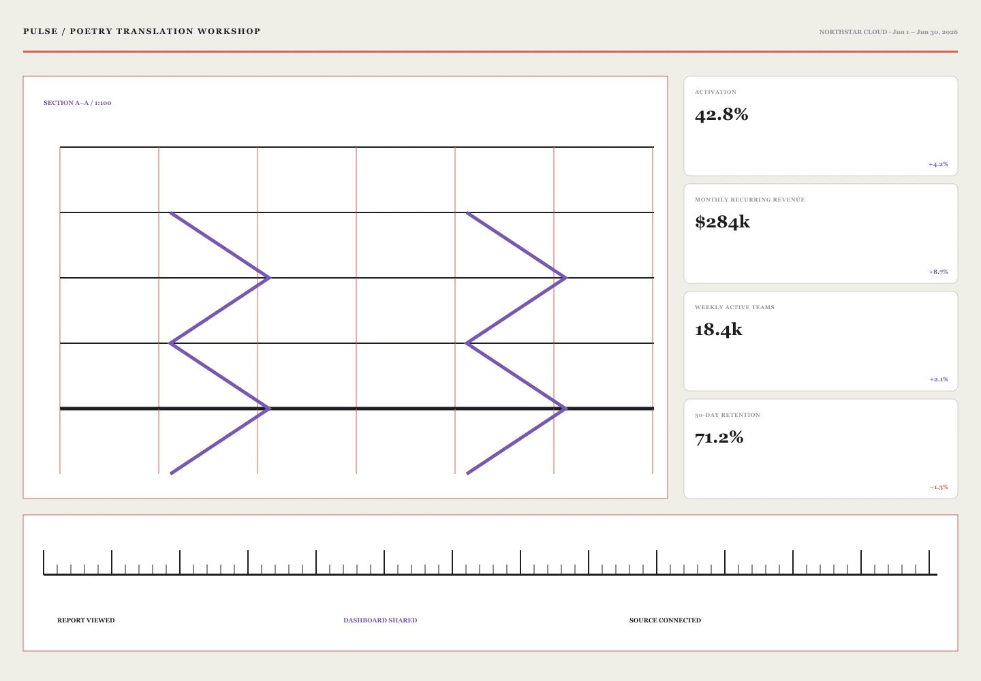Open the Activation 42.8% metric card

click(821, 126)
